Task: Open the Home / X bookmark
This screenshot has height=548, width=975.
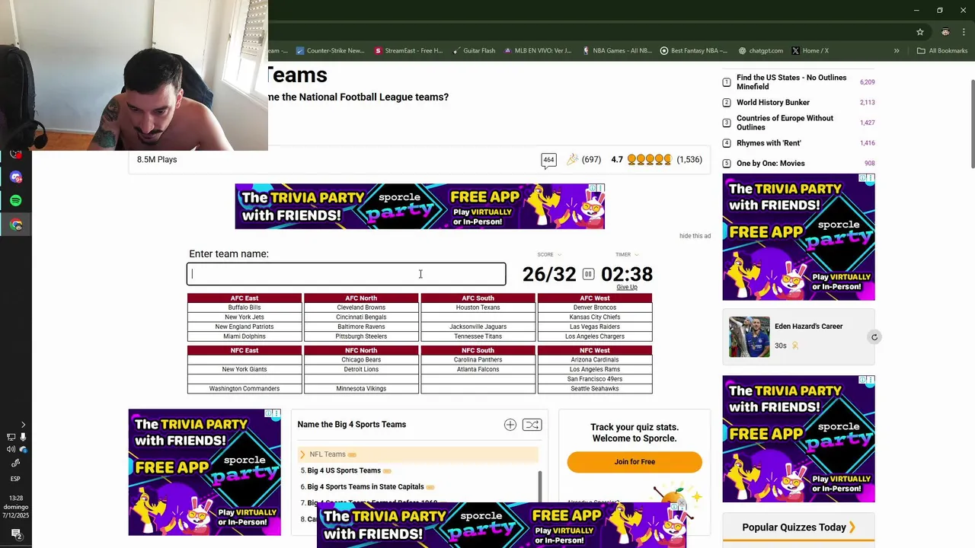Action: (810, 51)
